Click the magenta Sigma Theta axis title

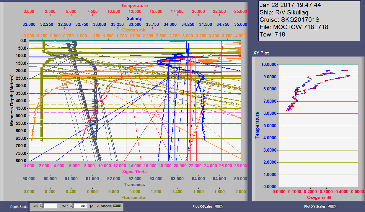134,171
